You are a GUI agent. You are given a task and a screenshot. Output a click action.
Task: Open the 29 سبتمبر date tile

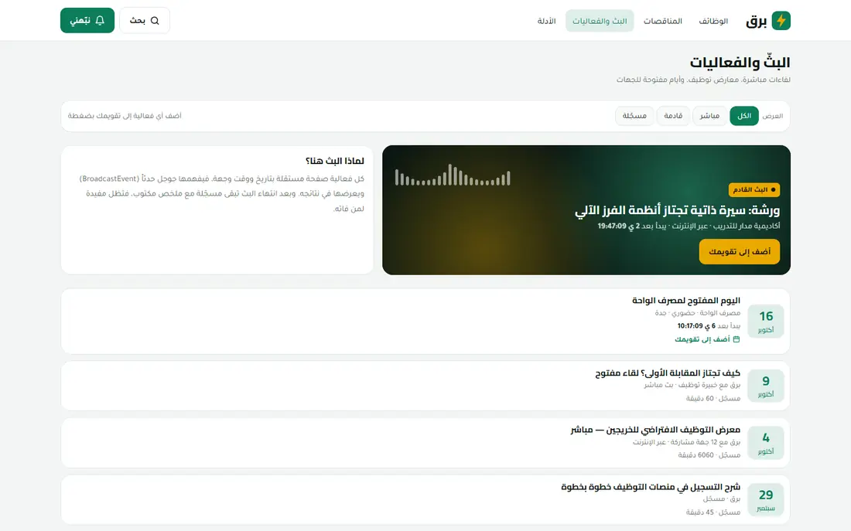click(x=765, y=499)
